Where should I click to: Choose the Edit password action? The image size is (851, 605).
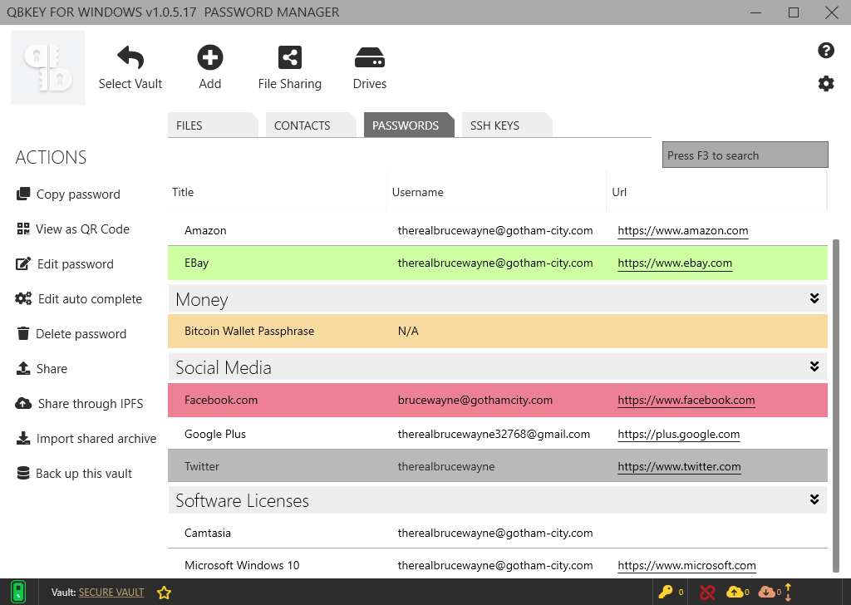(x=65, y=264)
